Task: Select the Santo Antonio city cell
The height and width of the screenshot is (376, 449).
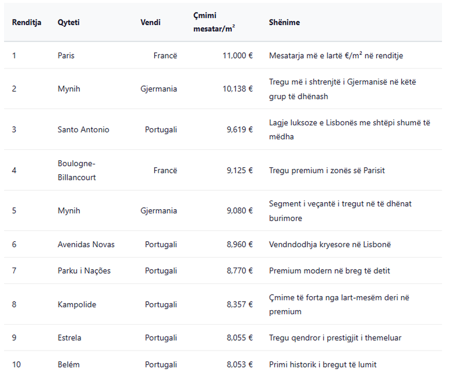Action: (x=83, y=129)
